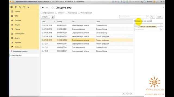Open the Закупки section

point(17,25)
